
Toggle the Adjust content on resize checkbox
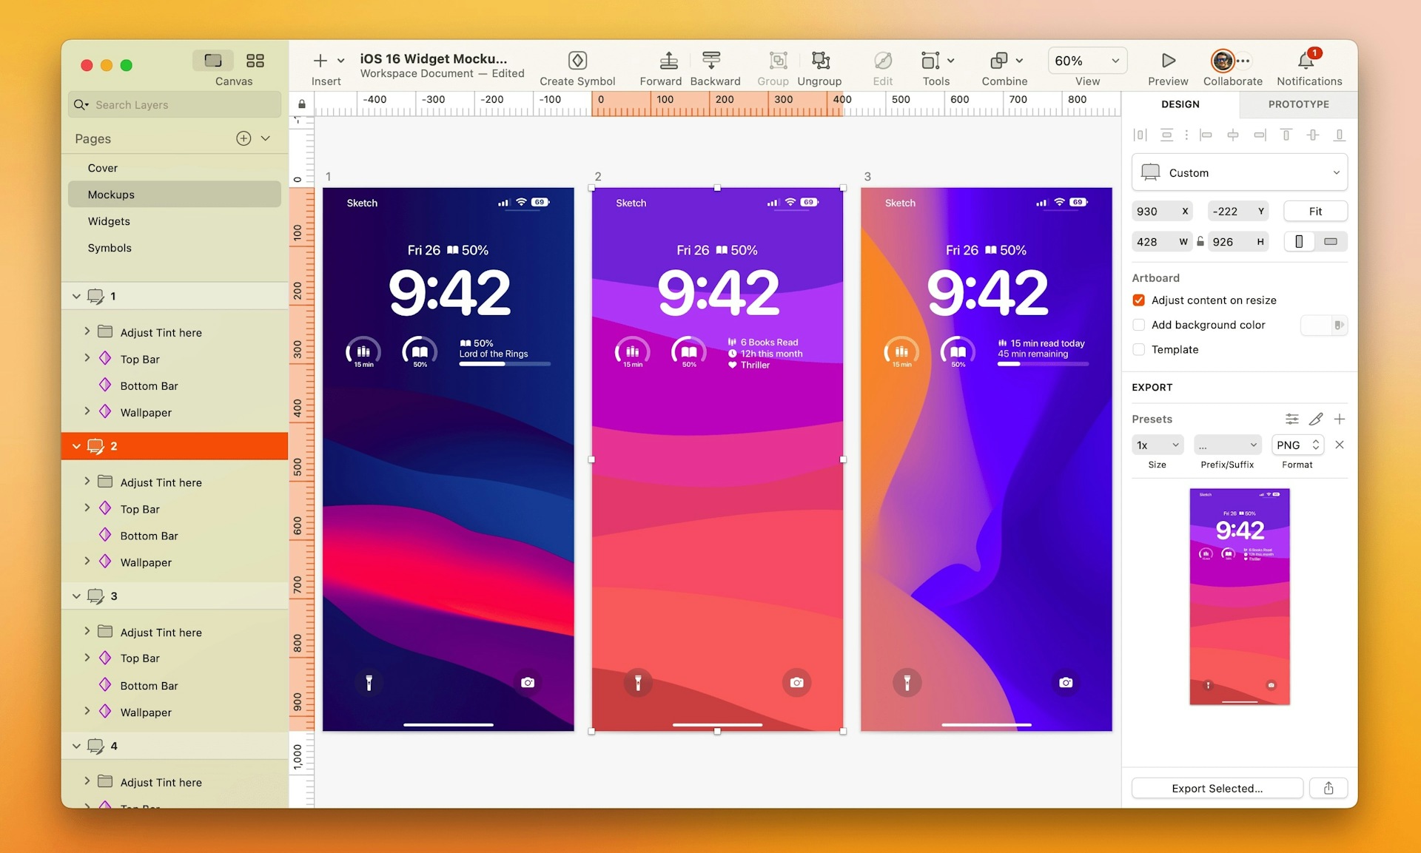tap(1139, 299)
